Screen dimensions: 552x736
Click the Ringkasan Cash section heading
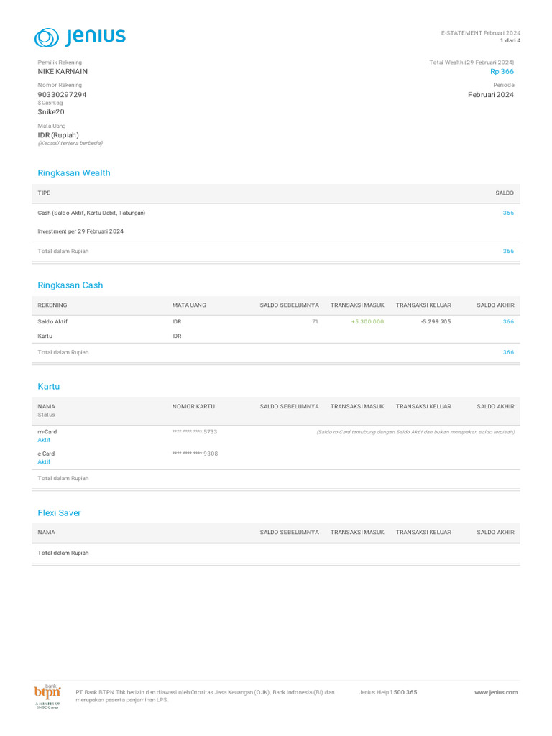(x=70, y=285)
